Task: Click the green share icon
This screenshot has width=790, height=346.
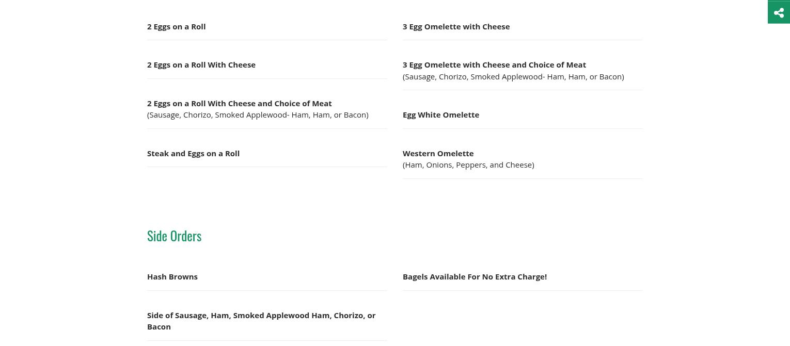Action: 779,12
